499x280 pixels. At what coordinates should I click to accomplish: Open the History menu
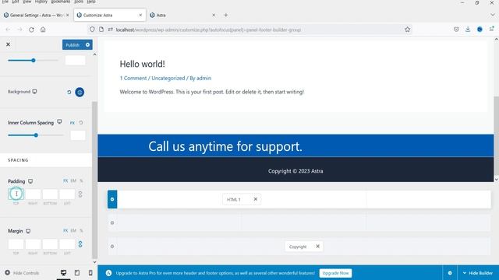41,2
